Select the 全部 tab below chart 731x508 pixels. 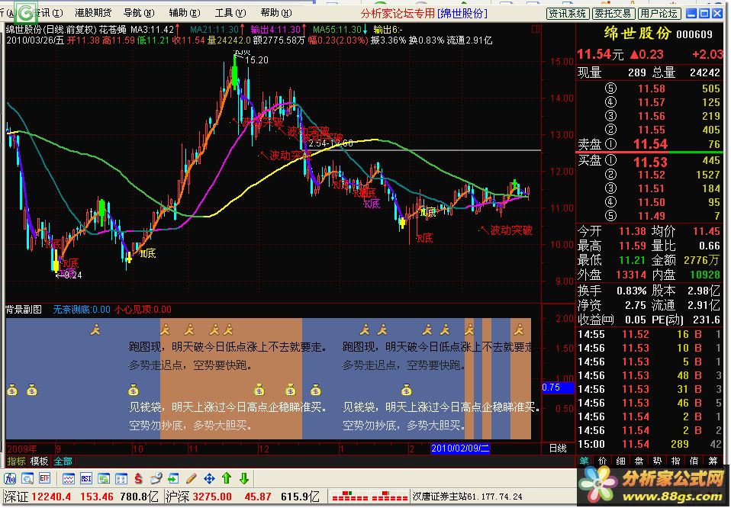pos(63,461)
